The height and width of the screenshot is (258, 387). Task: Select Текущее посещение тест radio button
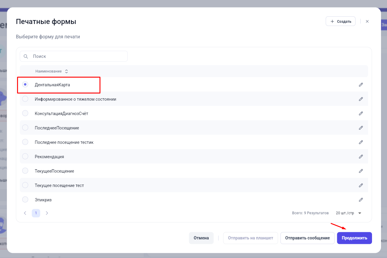pyautogui.click(x=25, y=185)
